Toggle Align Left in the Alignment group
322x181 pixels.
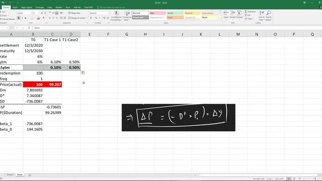point(50,18)
